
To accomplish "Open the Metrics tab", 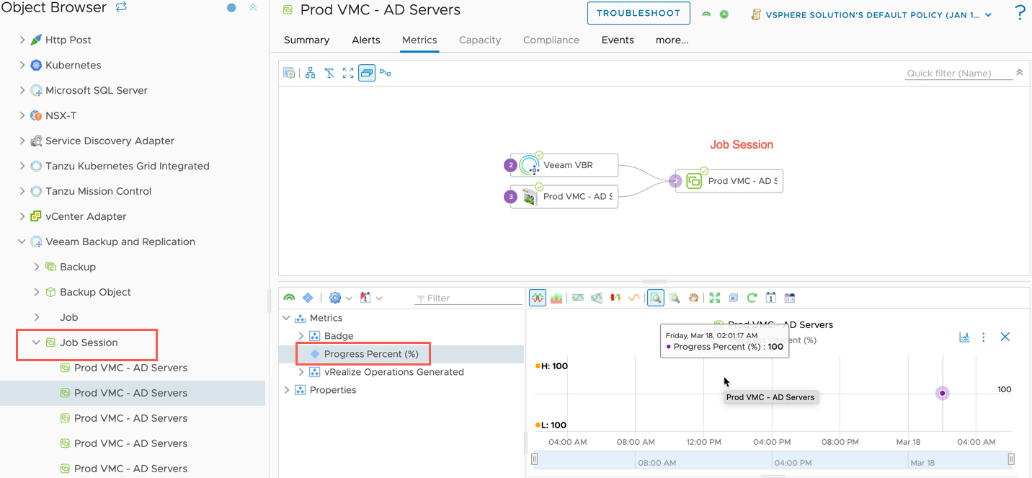I will (x=419, y=40).
